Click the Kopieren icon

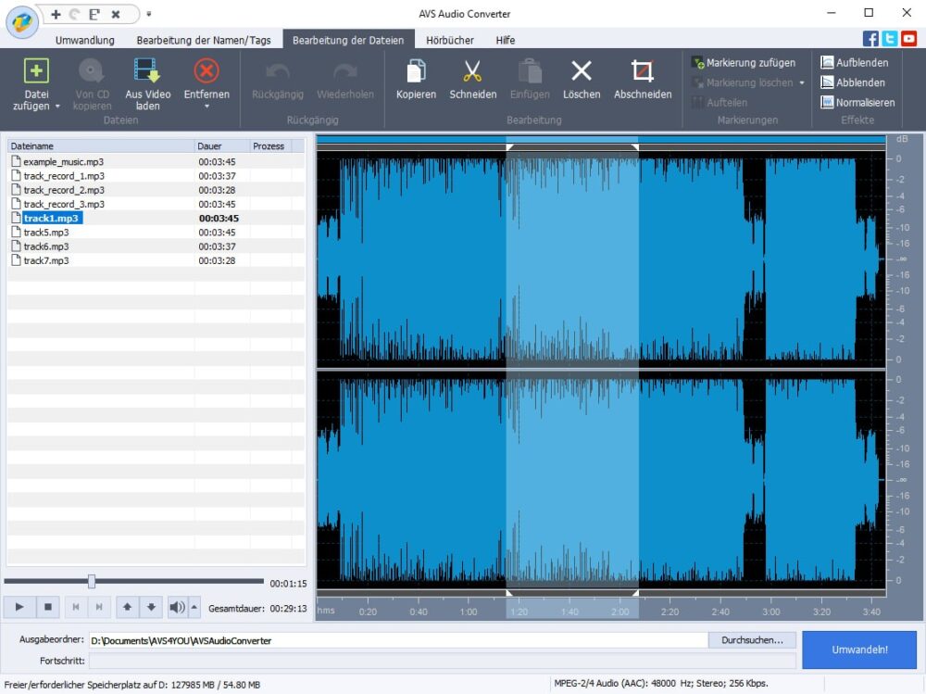[x=416, y=71]
